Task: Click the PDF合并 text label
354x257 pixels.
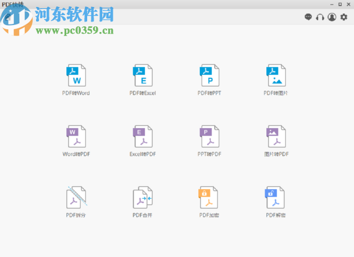Action: tap(142, 215)
